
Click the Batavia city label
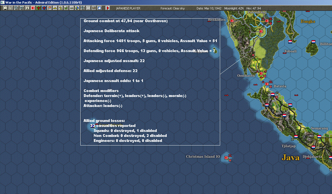click(x=280, y=86)
